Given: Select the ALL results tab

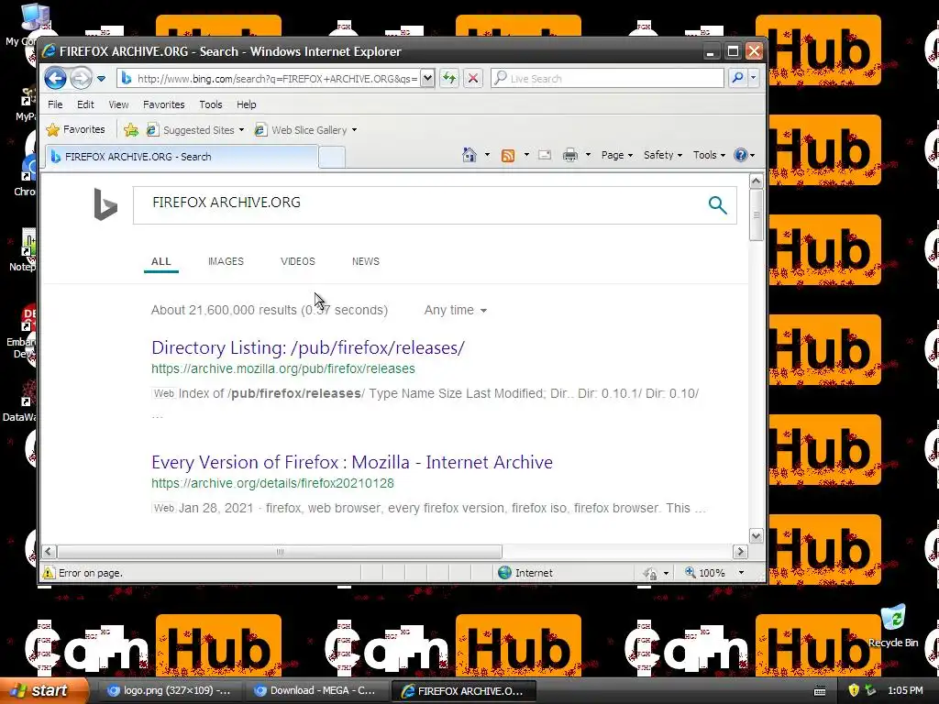Looking at the screenshot, I should click(x=161, y=261).
